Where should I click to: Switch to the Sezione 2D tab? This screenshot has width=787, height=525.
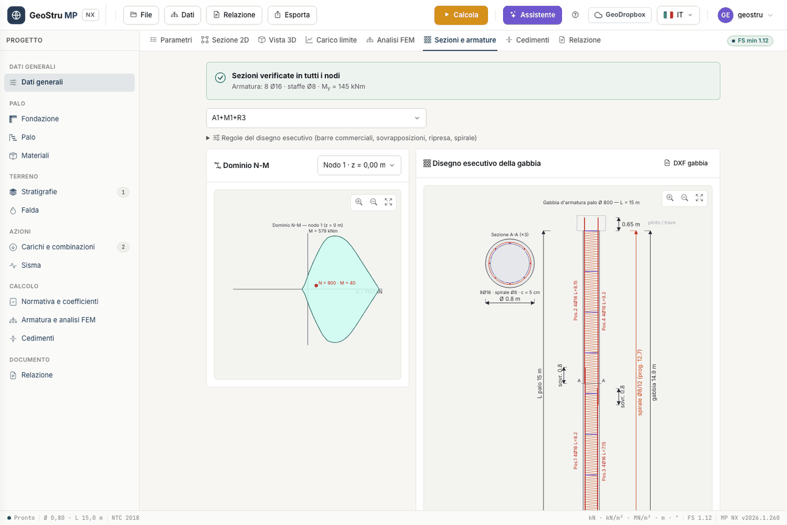coord(225,40)
